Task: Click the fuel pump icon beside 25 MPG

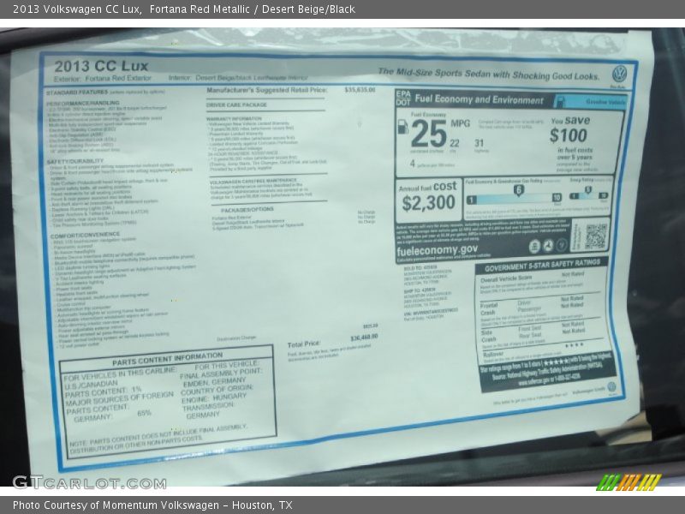Action: (x=402, y=127)
